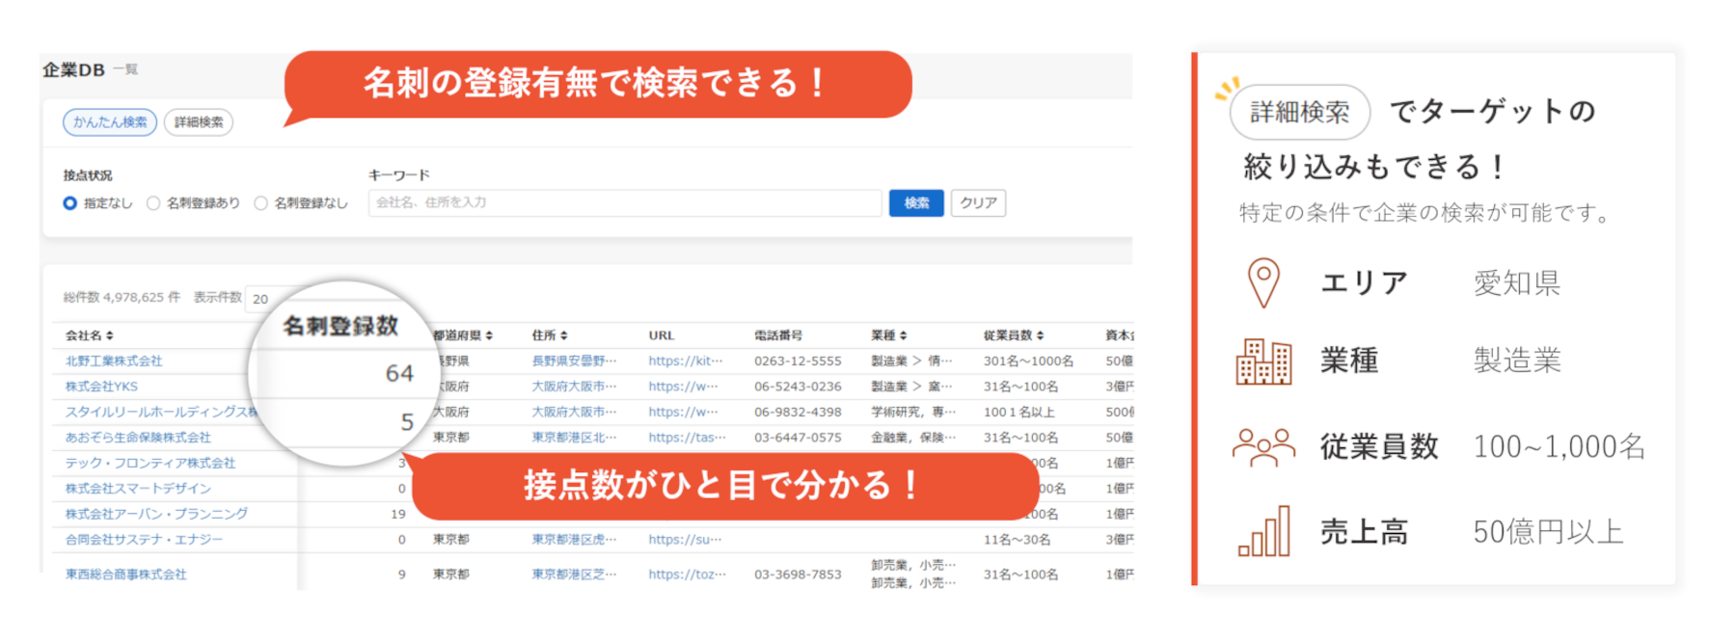Image resolution: width=1736 pixels, height=642 pixels.
Task: Sort by 会社名 column arrow
Action: (x=110, y=335)
